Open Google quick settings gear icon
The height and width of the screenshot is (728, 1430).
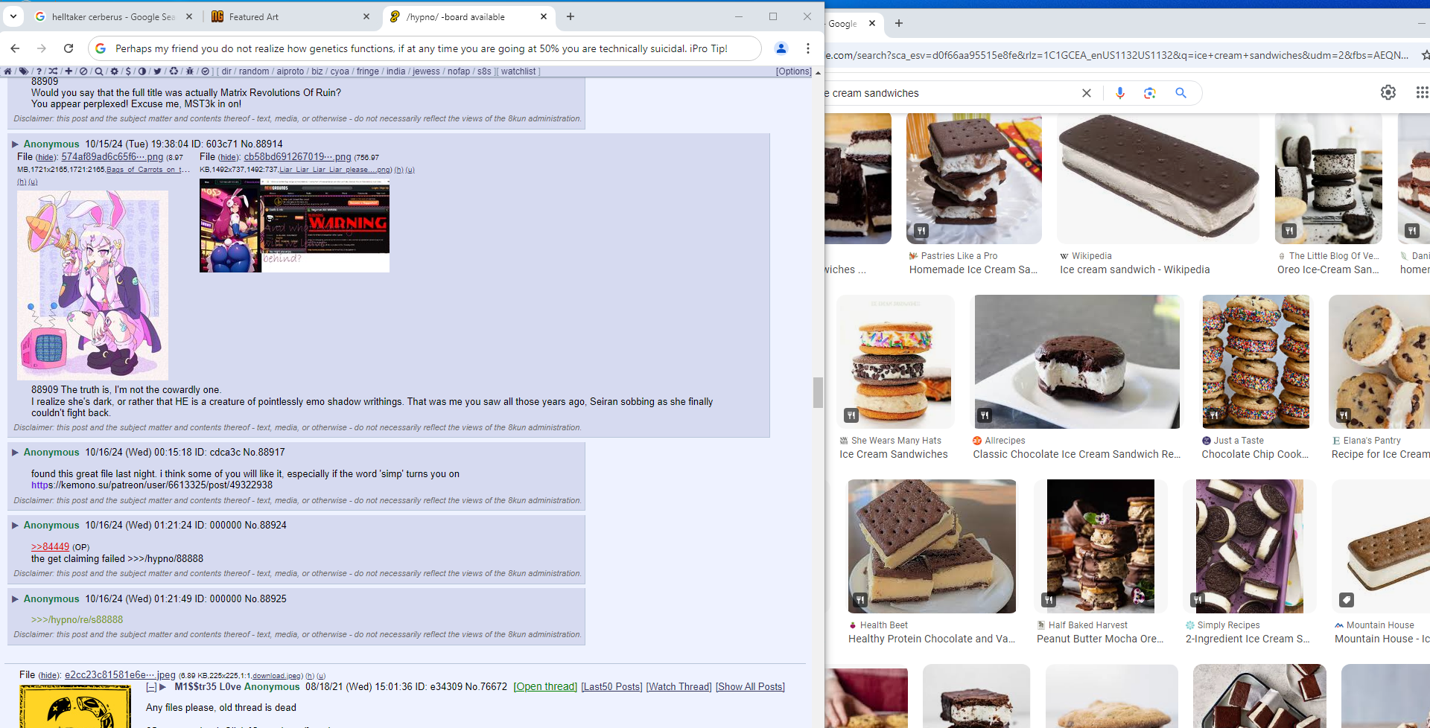coord(1388,92)
